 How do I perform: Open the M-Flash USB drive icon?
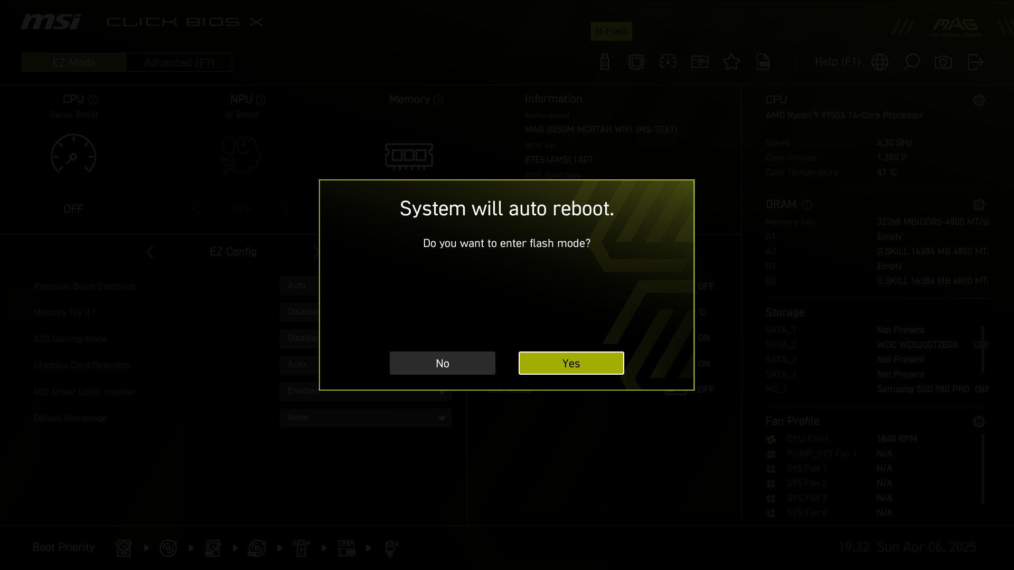(605, 62)
